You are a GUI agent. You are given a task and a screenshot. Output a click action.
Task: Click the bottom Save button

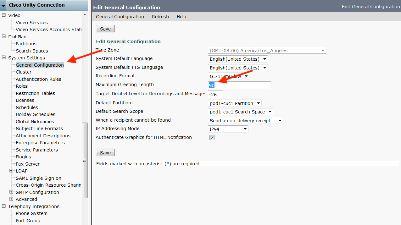105,153
